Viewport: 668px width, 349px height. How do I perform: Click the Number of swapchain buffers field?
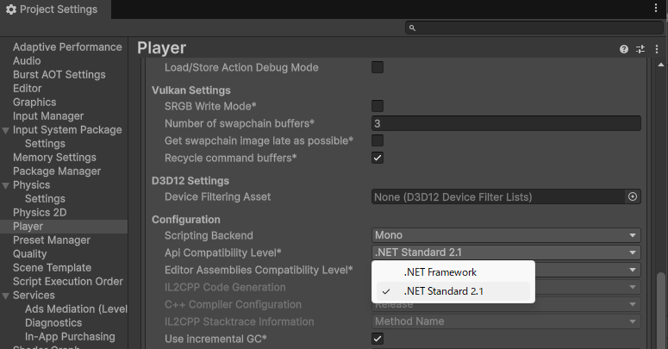(x=506, y=123)
